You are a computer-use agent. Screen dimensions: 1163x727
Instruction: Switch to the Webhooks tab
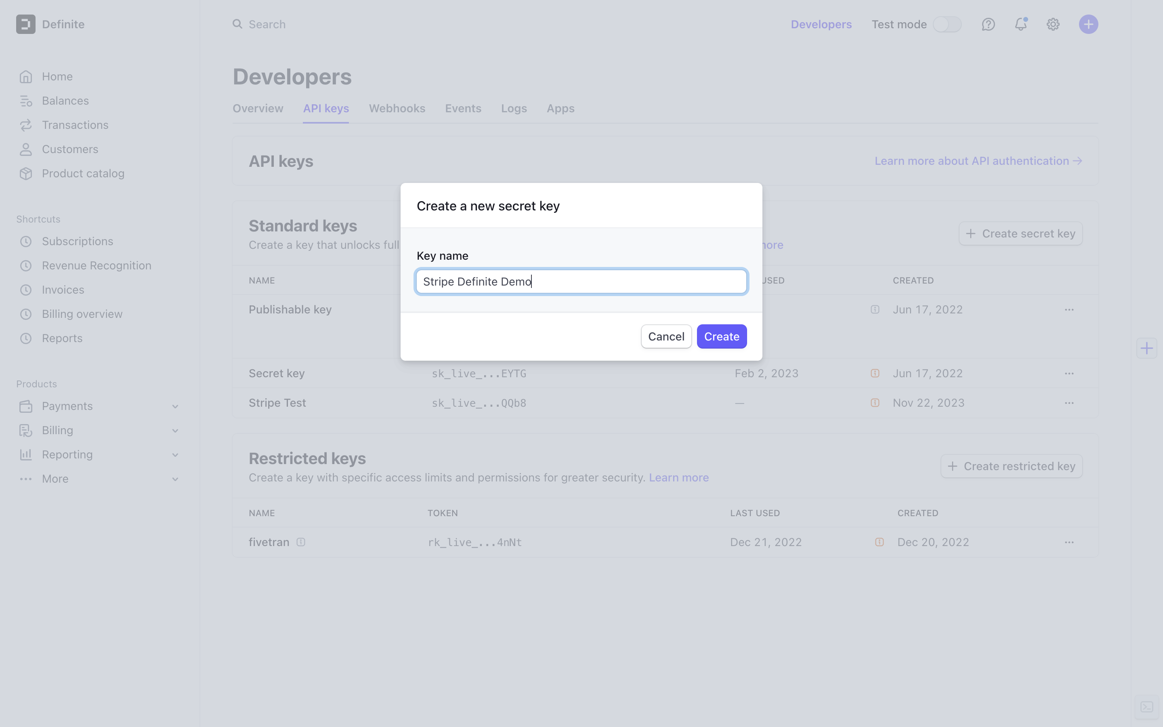pos(397,109)
